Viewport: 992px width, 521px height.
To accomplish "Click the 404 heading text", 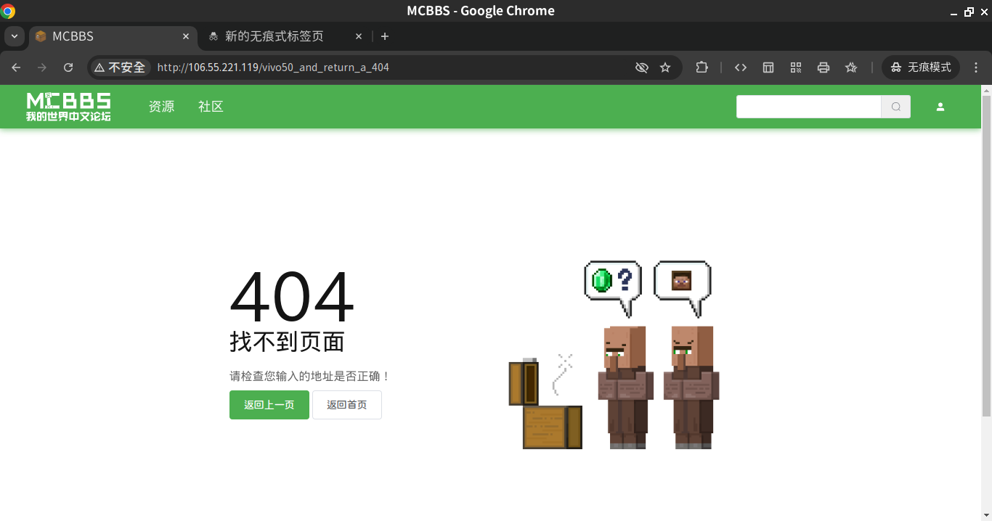I will click(x=292, y=297).
